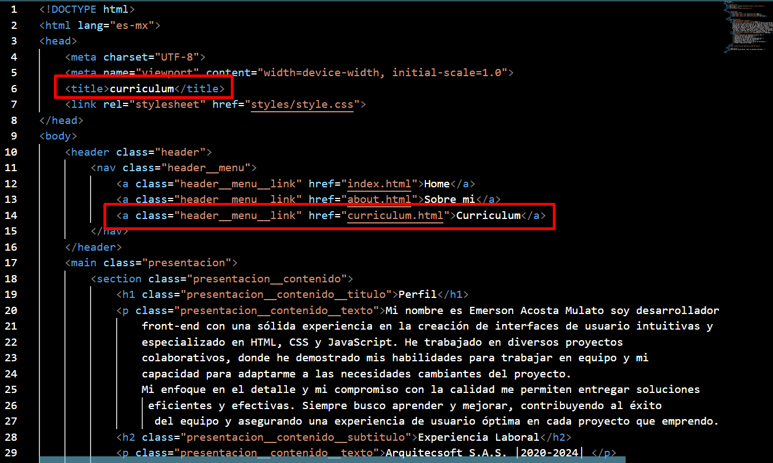
Task: Click gutter line number 14
Action: point(11,215)
